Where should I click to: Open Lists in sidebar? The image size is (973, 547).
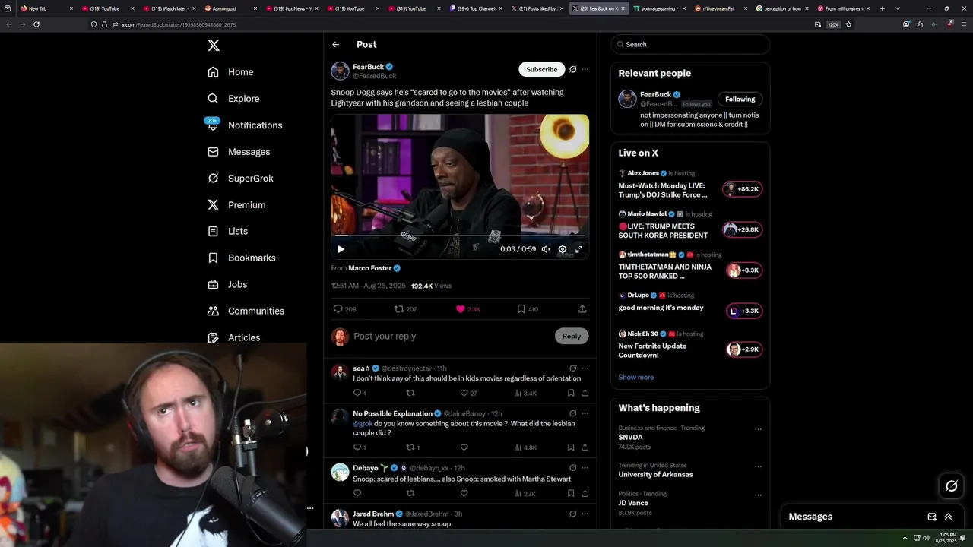point(227,232)
